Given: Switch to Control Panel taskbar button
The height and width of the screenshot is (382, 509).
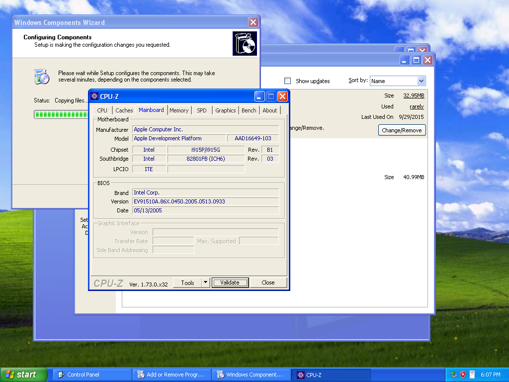Looking at the screenshot, I should coord(92,375).
